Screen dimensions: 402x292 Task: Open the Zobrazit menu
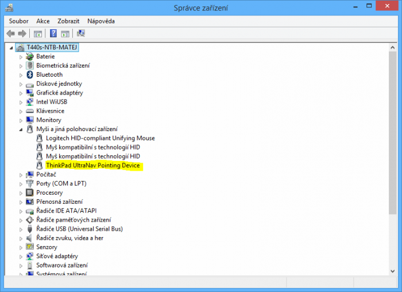click(68, 21)
